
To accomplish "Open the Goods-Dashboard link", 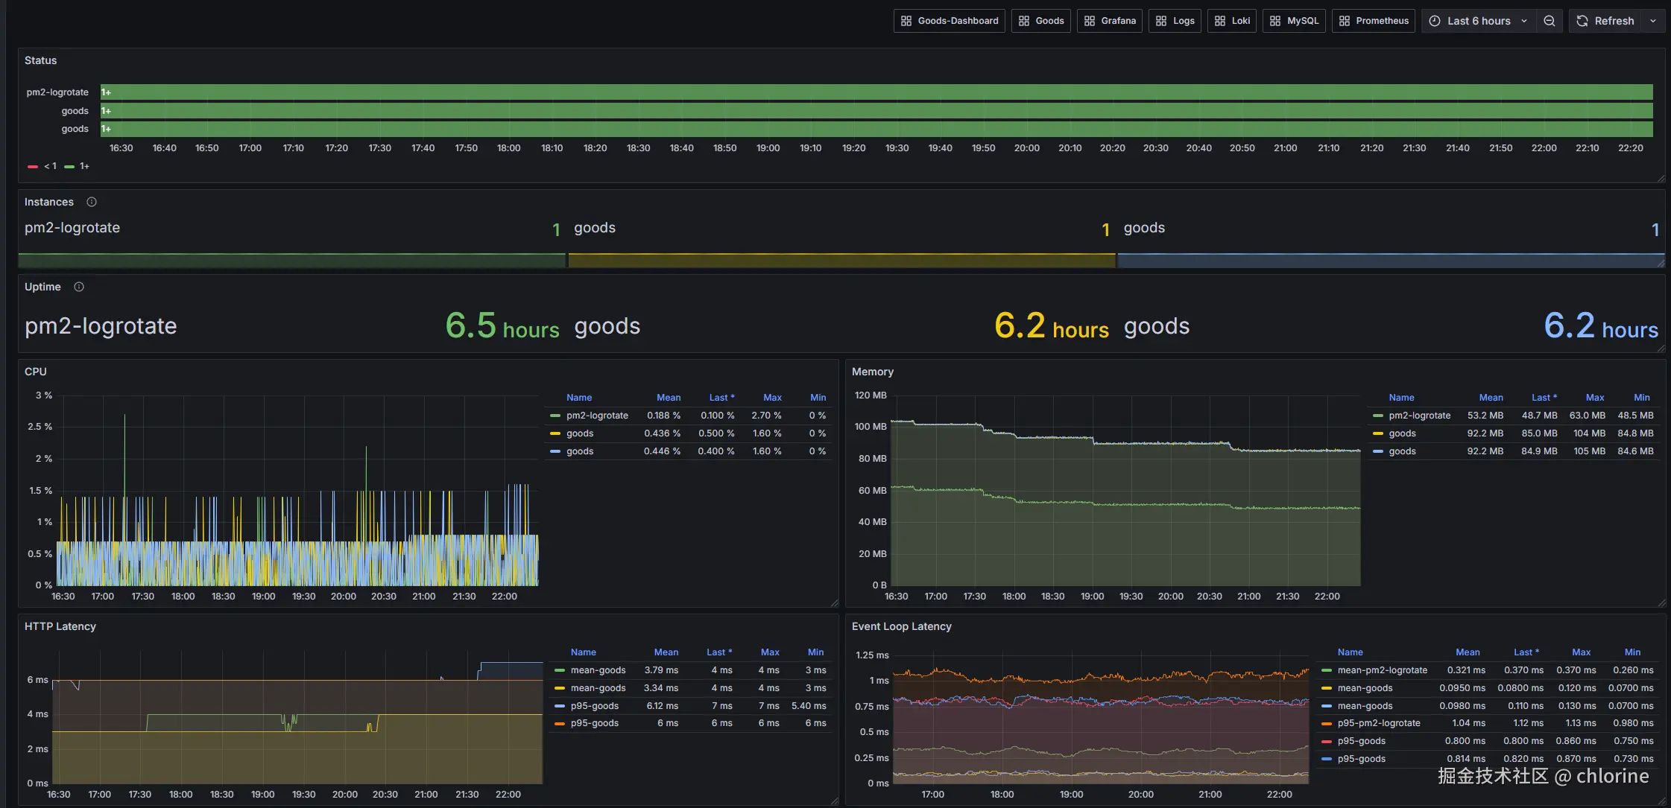I will 949,21.
